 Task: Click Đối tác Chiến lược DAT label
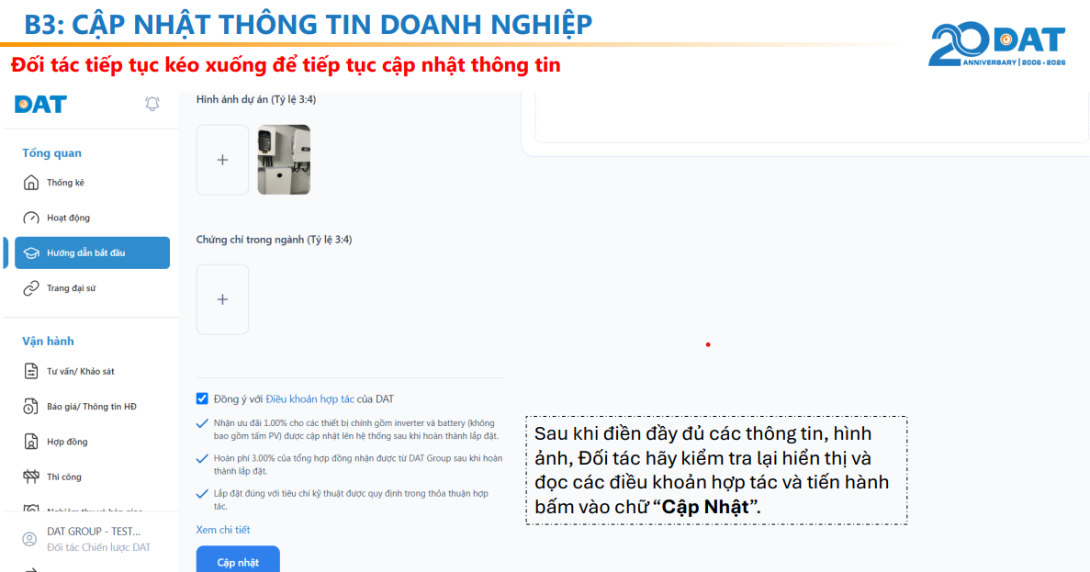(x=98, y=548)
